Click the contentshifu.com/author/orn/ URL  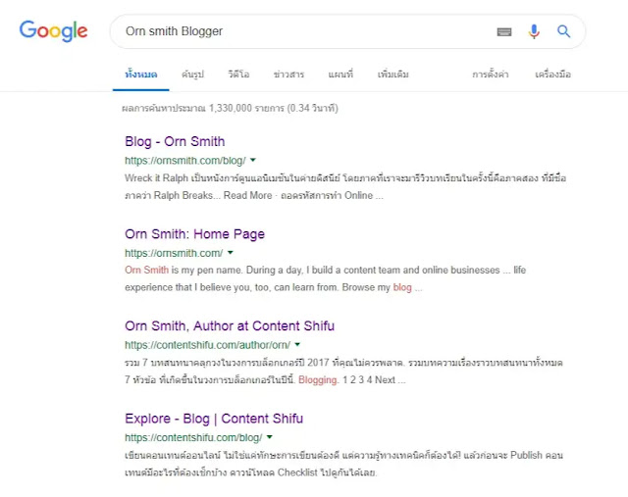(x=207, y=345)
